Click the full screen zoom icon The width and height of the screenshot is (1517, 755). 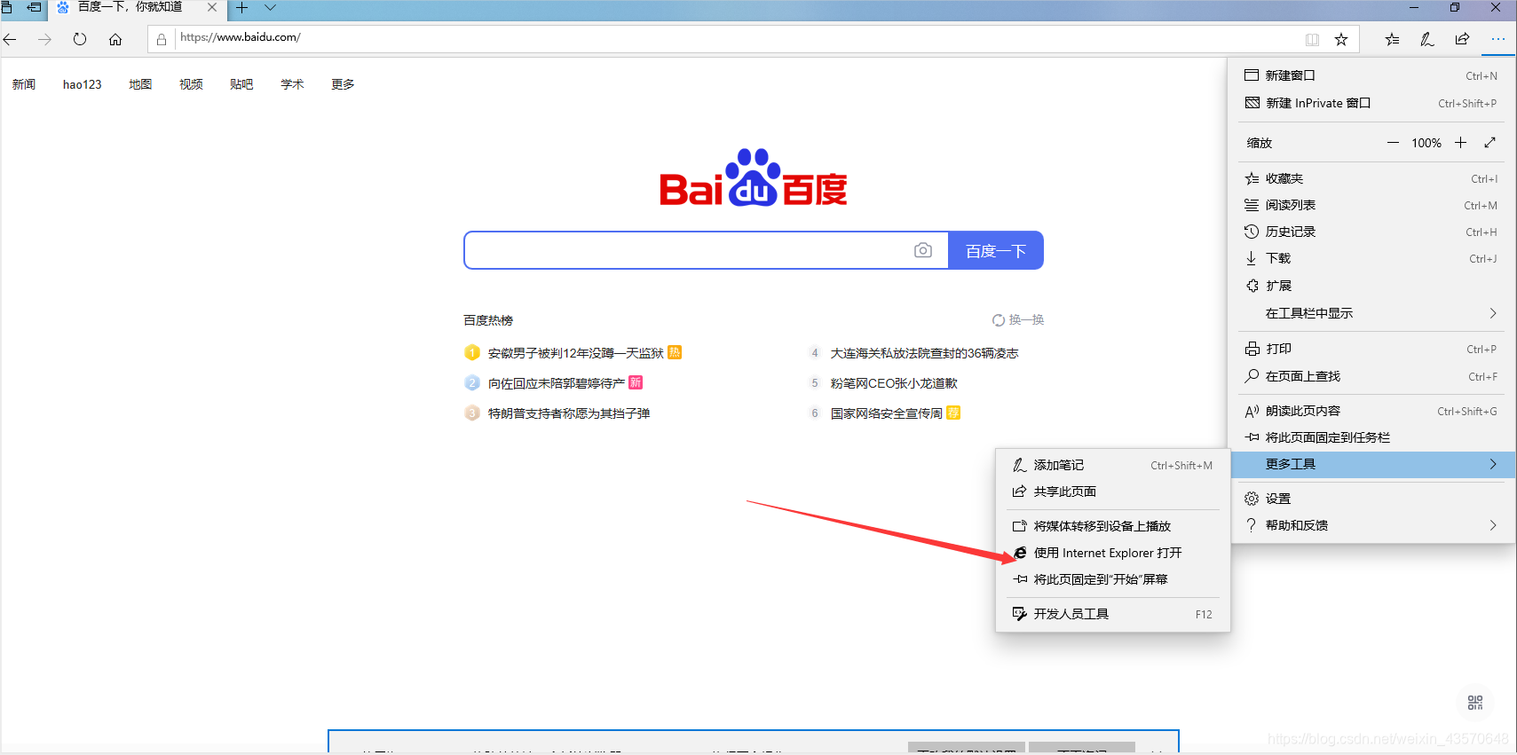coord(1490,143)
